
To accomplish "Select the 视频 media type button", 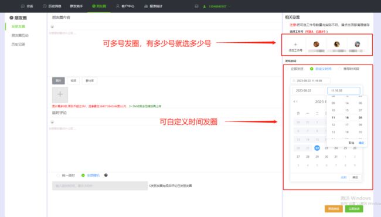I will (x=73, y=81).
